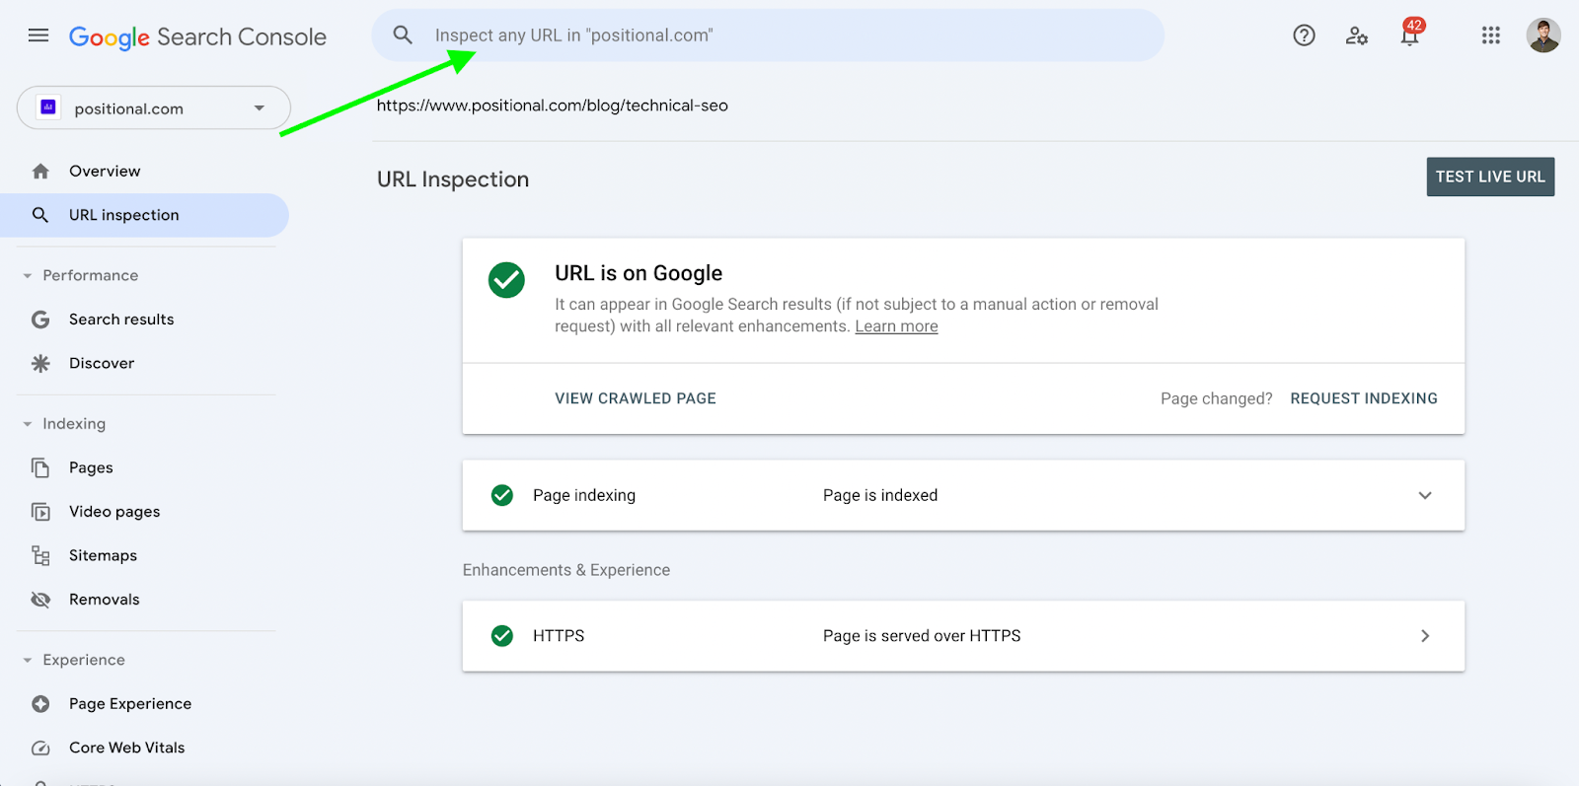Screen dimensions: 1579x786
Task: Expand the Page indexing card chevron
Action: point(1425,495)
